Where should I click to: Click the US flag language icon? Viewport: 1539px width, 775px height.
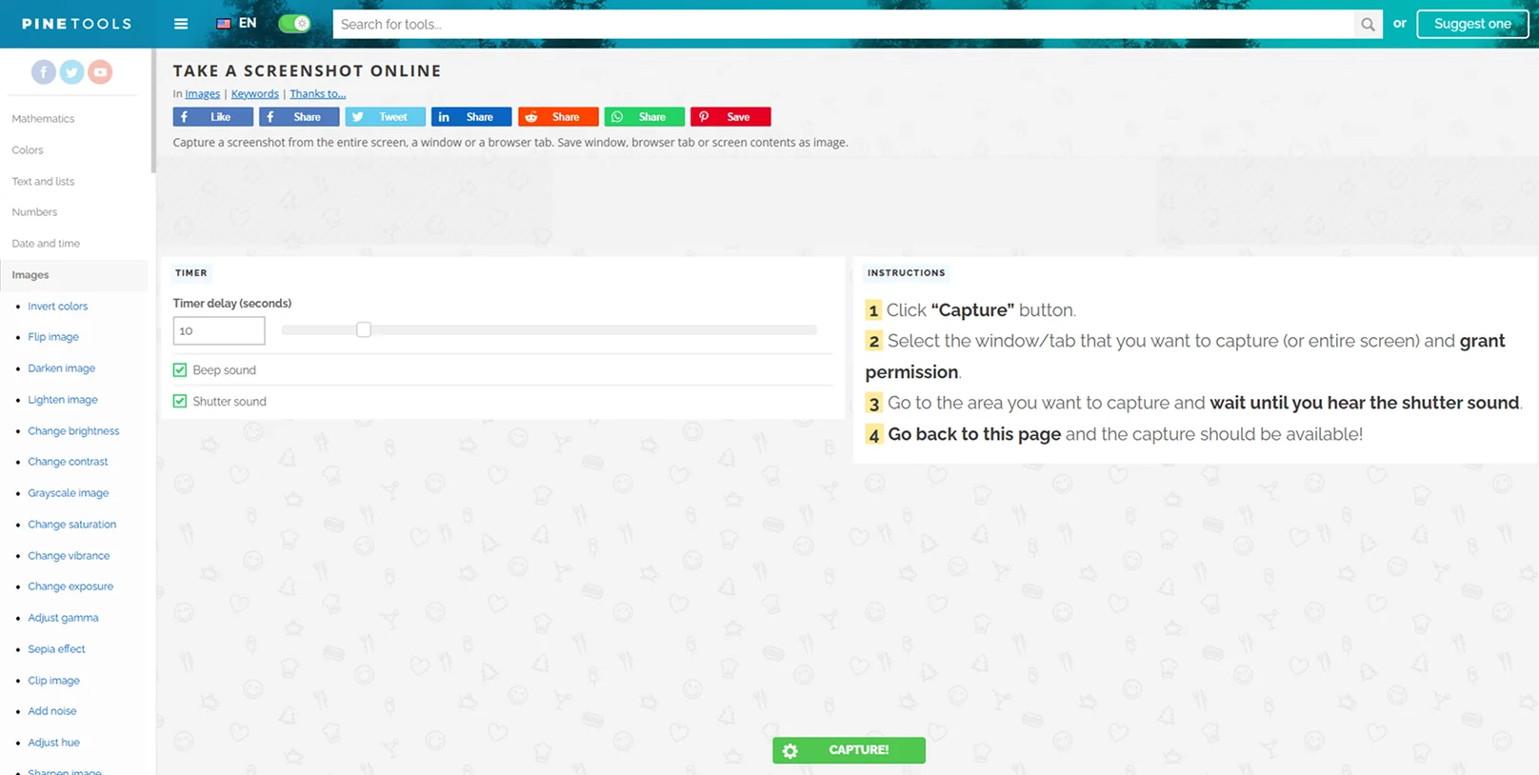click(224, 24)
